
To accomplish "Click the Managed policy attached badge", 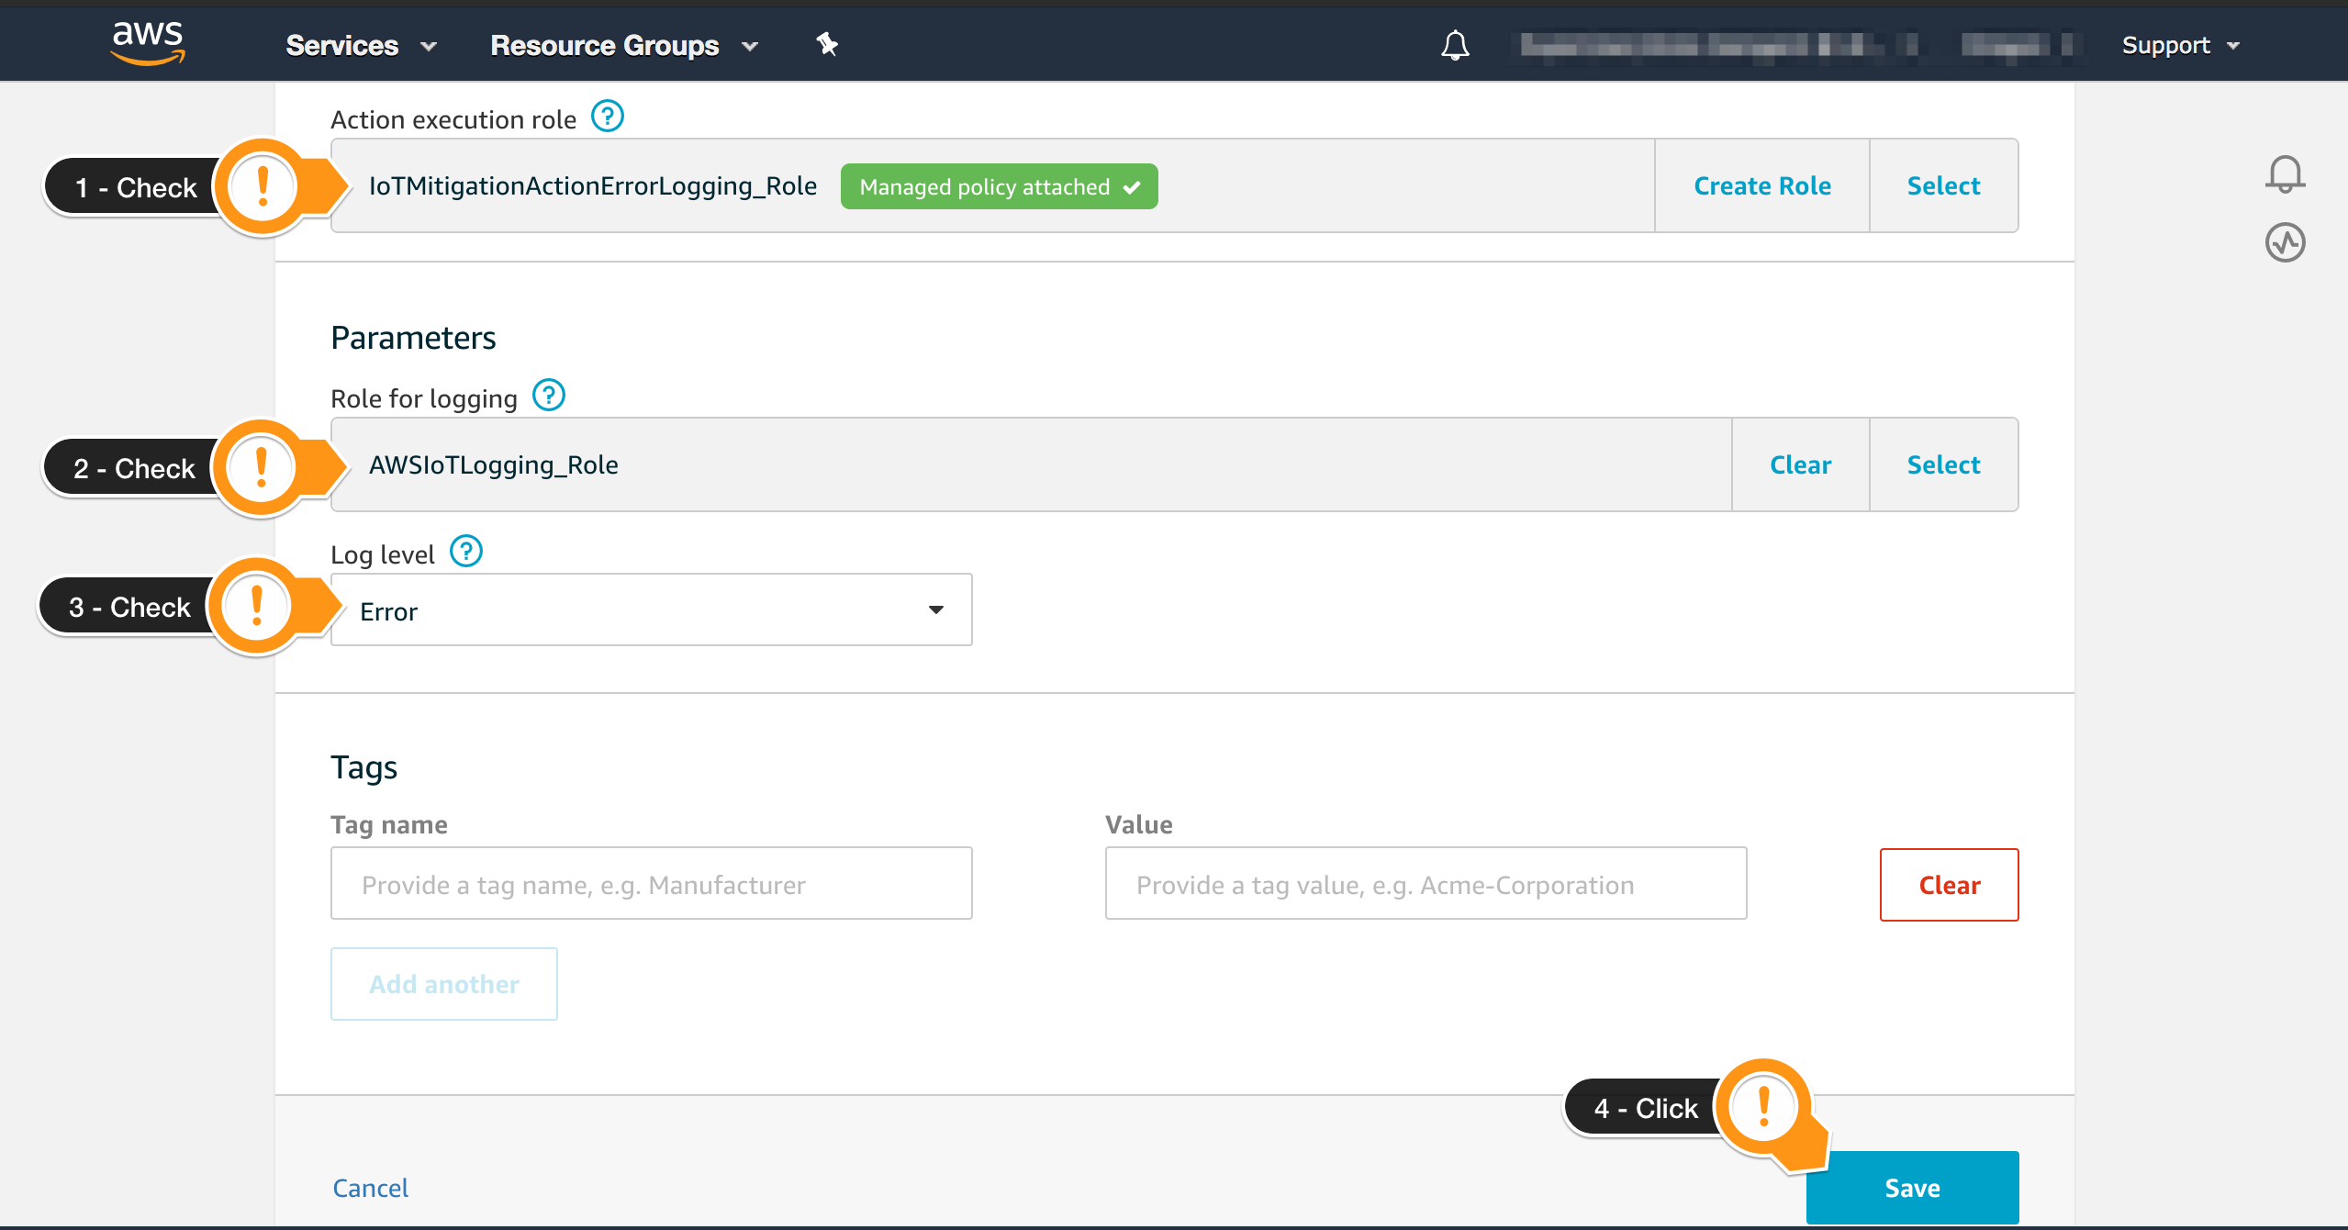I will coord(999,186).
